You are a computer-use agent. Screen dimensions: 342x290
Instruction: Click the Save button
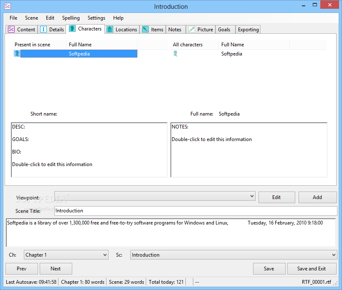tap(269, 269)
